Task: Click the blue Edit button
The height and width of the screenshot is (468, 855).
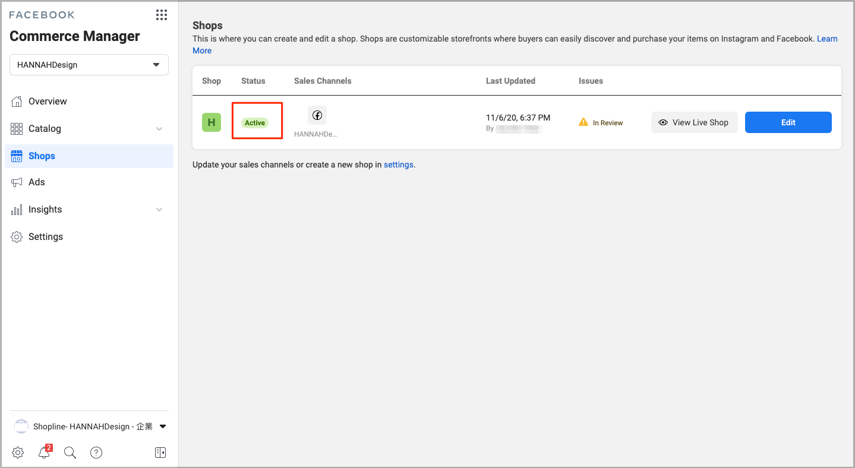Action: (788, 122)
